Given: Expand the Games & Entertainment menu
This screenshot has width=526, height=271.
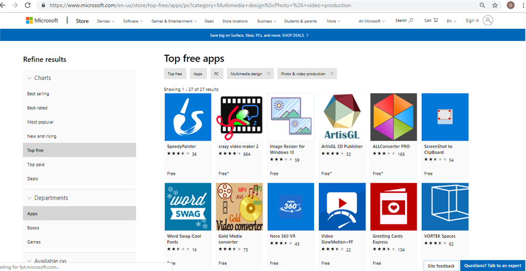Looking at the screenshot, I should [x=174, y=21].
